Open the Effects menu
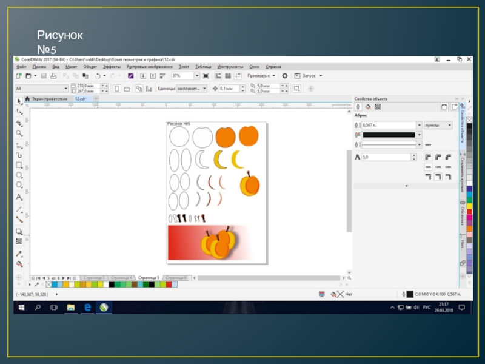This screenshot has width=485, height=364. point(112,67)
